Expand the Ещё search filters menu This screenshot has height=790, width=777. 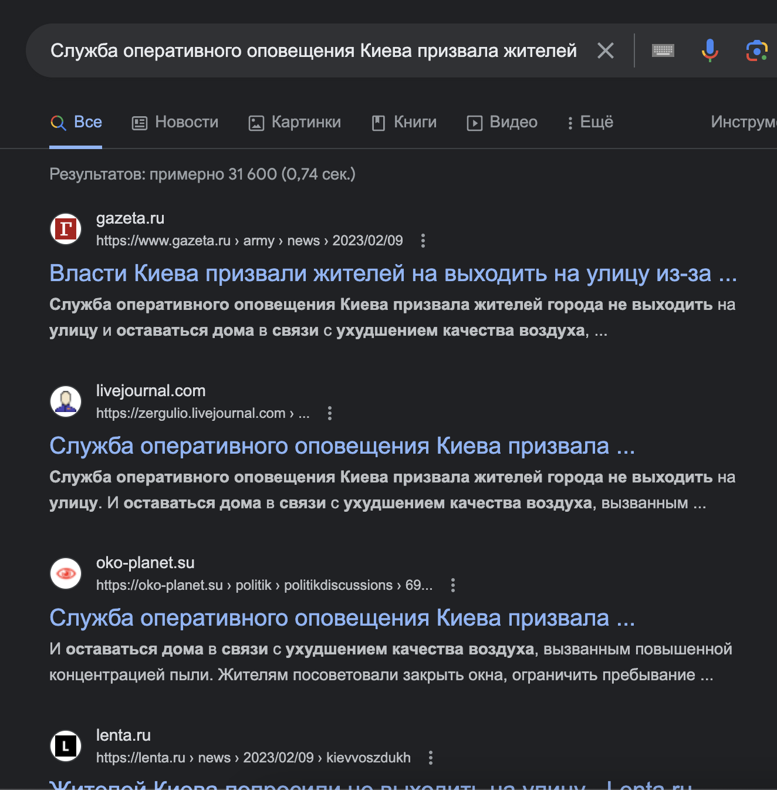click(590, 122)
